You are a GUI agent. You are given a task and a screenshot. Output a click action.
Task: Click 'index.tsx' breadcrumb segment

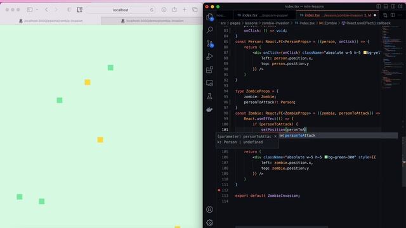(x=307, y=23)
